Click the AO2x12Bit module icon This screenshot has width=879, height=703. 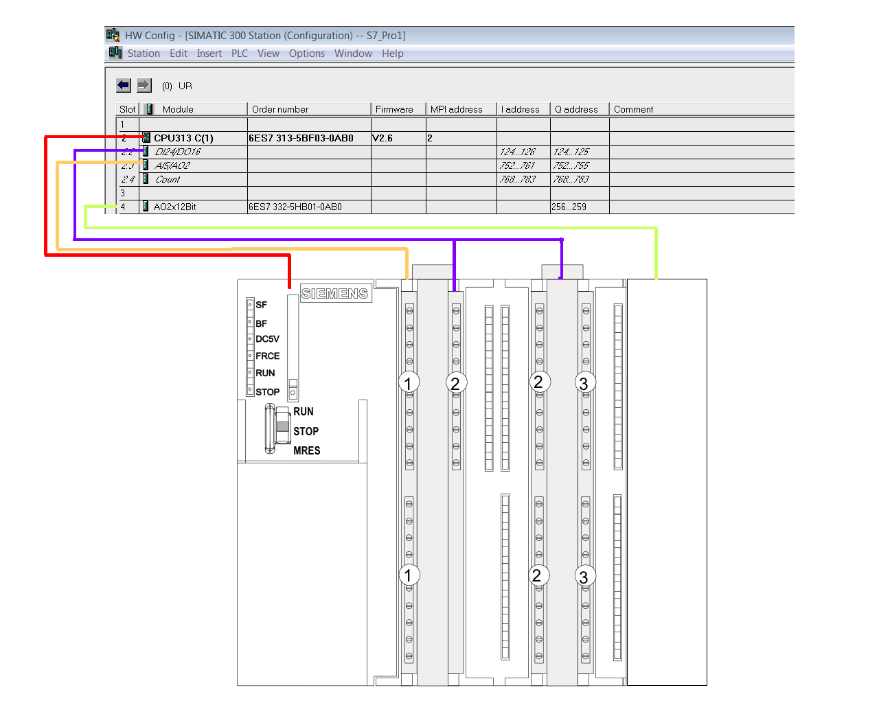click(146, 206)
